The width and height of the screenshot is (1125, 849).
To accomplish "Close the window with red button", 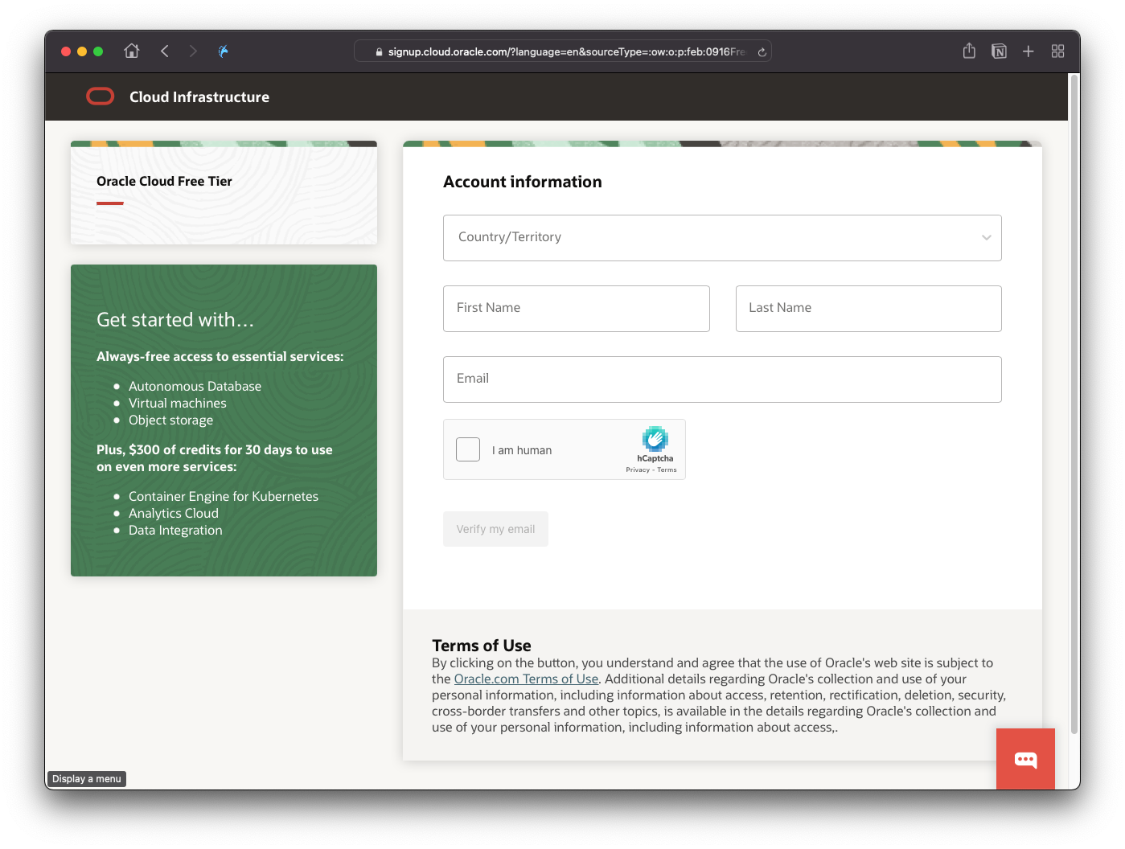I will (x=66, y=51).
